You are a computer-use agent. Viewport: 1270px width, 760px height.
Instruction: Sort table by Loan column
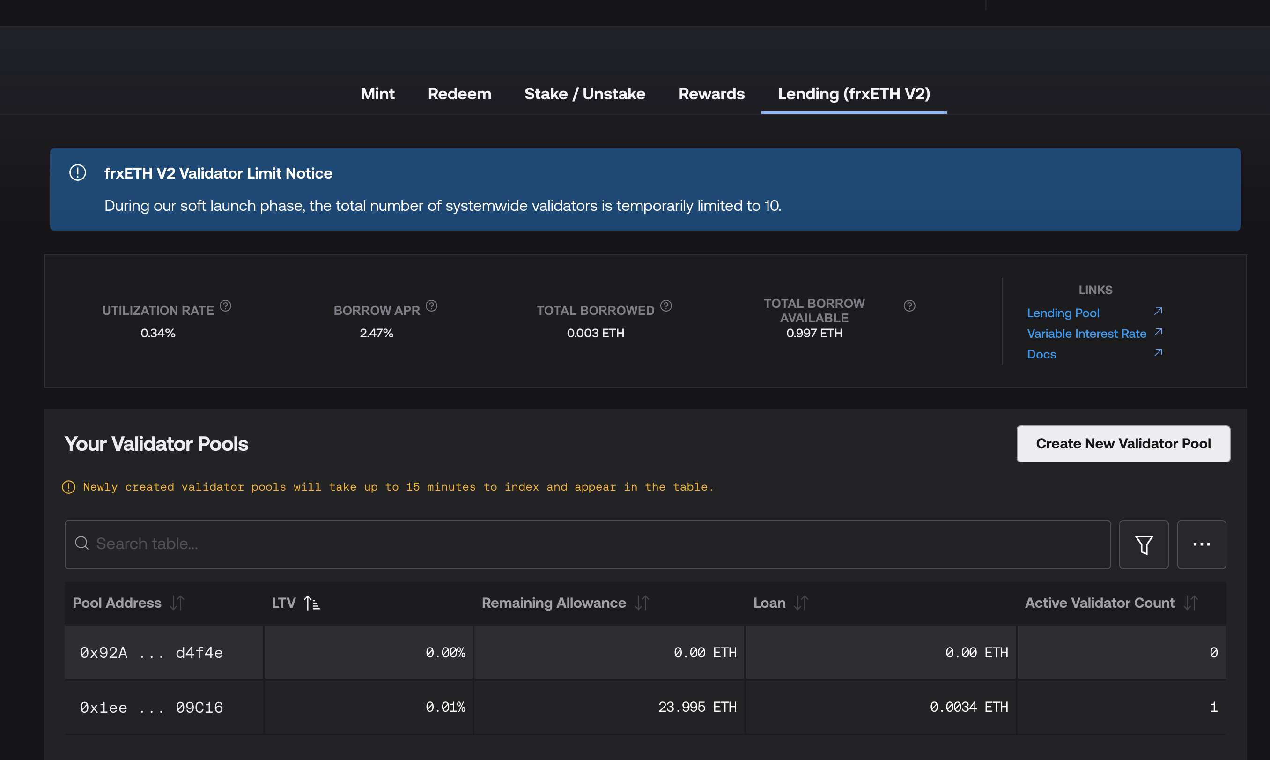pos(801,603)
